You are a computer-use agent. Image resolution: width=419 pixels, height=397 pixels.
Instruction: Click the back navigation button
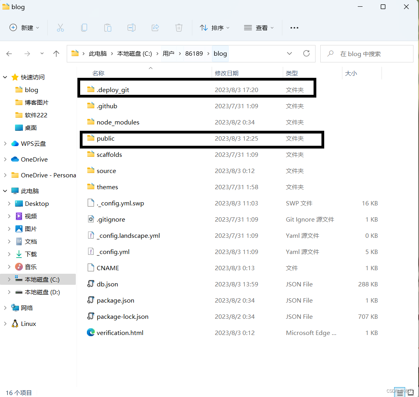tap(9, 53)
